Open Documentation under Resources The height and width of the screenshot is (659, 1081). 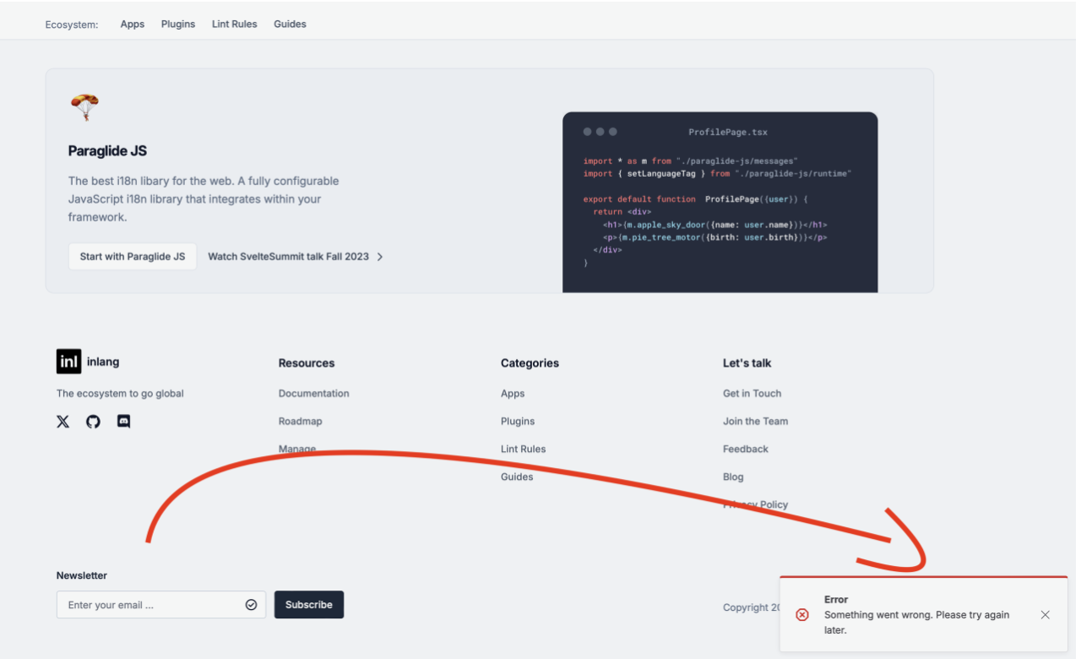pyautogui.click(x=314, y=394)
